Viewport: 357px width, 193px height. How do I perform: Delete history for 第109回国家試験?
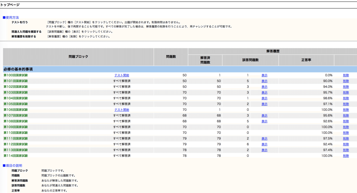[346, 127]
